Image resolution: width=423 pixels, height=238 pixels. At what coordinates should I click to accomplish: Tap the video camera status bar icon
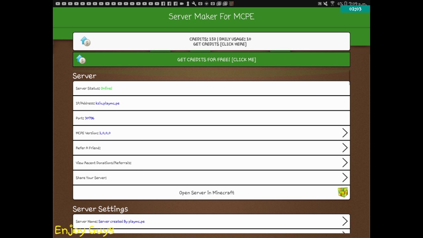click(x=182, y=4)
